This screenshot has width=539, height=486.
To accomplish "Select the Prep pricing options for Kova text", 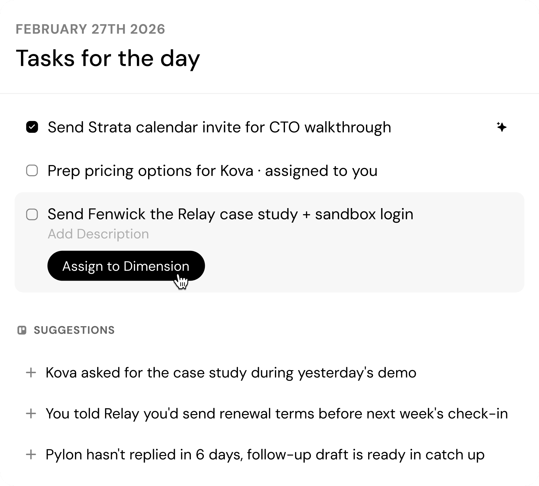I will [212, 171].
